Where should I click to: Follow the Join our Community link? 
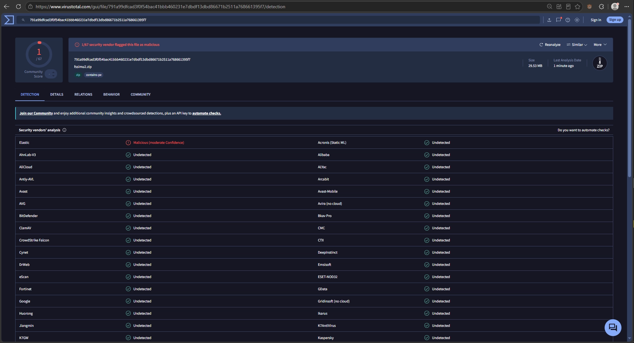(x=36, y=113)
